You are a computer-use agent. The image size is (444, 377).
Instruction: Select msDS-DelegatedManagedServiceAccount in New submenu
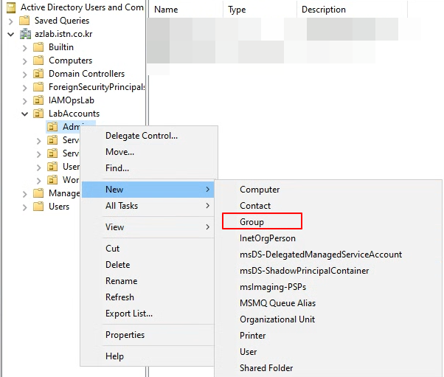328,255
